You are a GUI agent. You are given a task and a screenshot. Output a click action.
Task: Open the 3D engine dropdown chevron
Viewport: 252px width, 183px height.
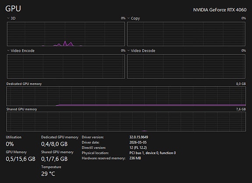click(8, 18)
